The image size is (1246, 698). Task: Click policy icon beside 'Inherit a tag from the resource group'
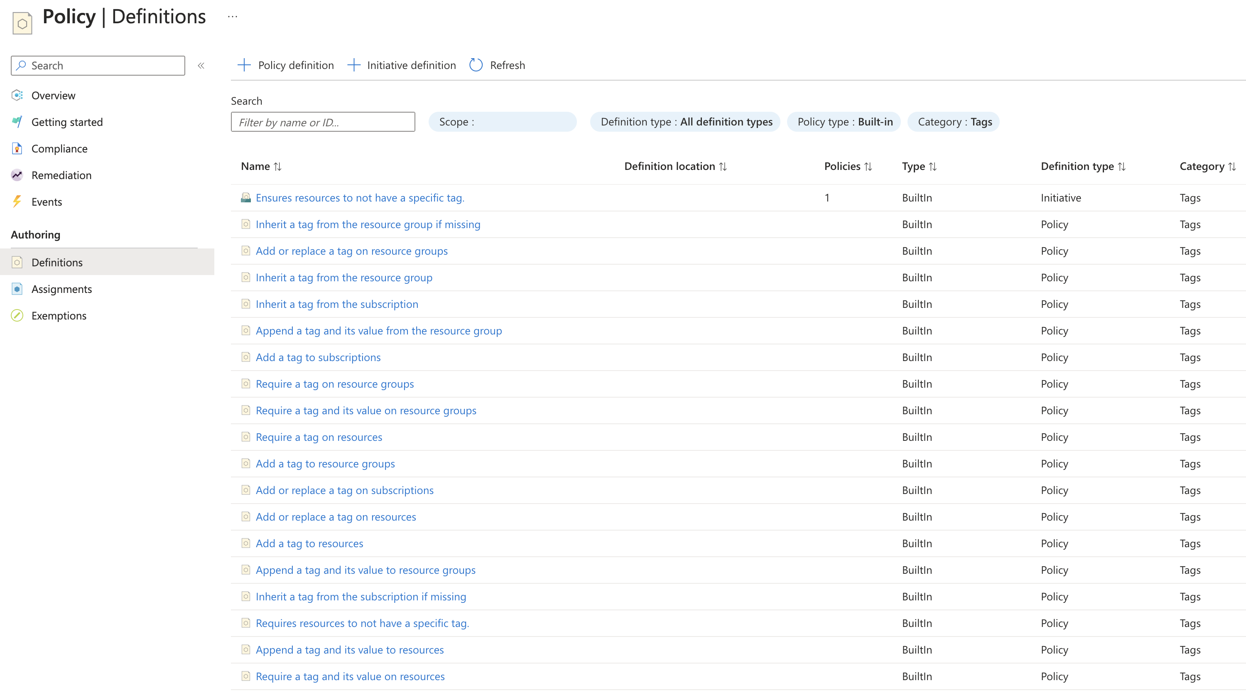(246, 277)
